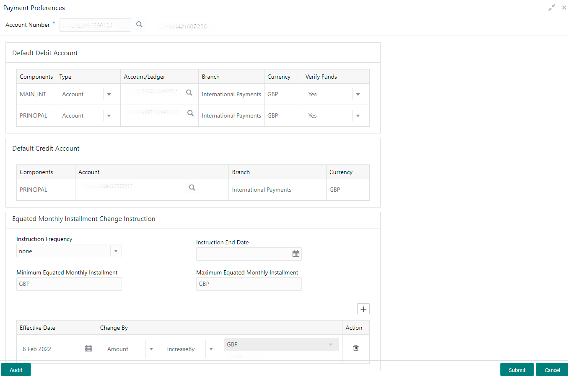Click the Account Number search icon
The image size is (568, 377).
pyautogui.click(x=139, y=25)
